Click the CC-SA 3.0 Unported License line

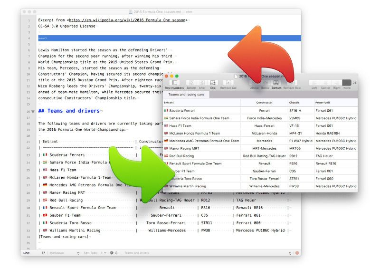pyautogui.click(x=66, y=26)
